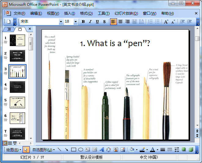Click the Increase Font Size icon
Screen dimensions: 202x163
[166, 22]
